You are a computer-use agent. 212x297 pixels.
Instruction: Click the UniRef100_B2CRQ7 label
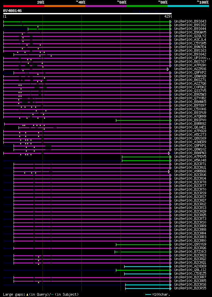coord(190,200)
